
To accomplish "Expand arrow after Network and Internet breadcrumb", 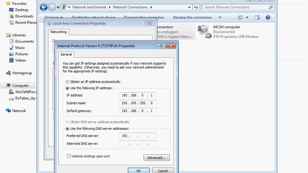I will (x=109, y=7).
